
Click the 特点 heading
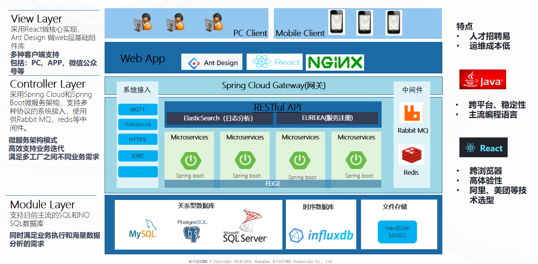click(464, 26)
